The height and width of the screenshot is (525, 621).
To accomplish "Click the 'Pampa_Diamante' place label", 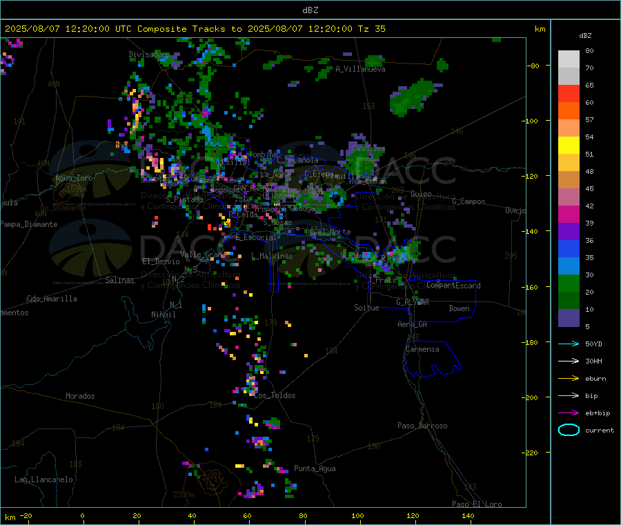I will 29,224.
